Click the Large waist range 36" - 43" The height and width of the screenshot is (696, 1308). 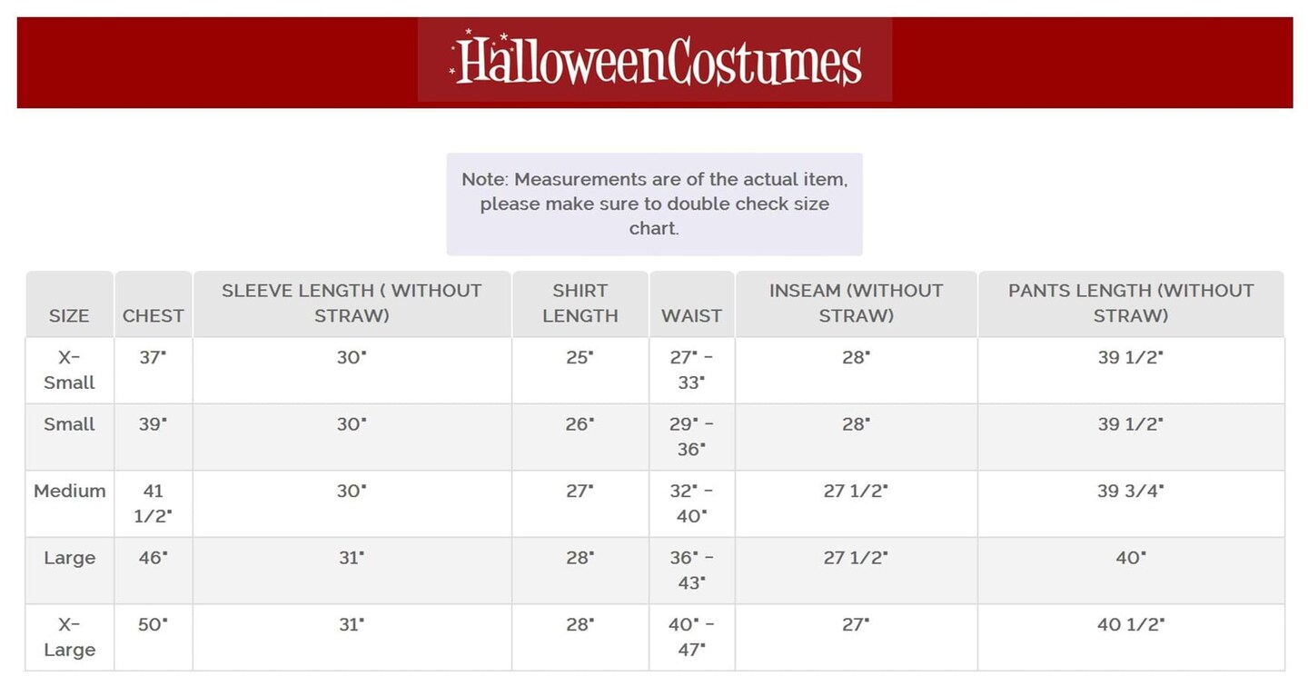691,570
